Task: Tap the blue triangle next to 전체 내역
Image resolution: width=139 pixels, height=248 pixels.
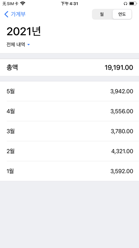Action: 28,45
